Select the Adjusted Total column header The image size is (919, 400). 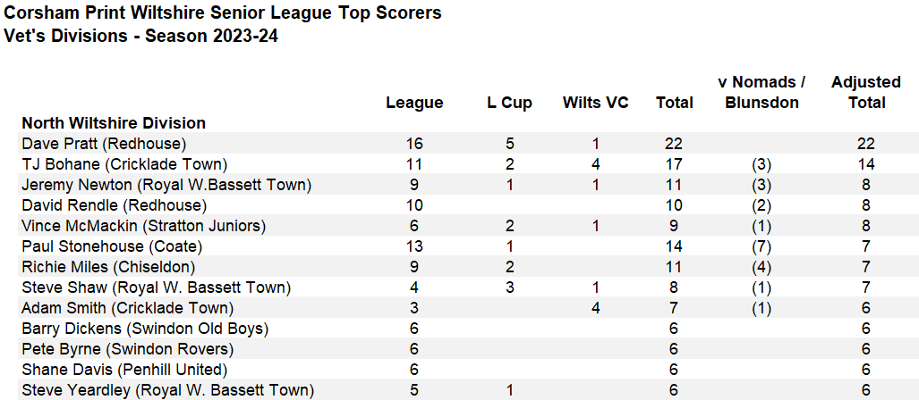[865, 92]
